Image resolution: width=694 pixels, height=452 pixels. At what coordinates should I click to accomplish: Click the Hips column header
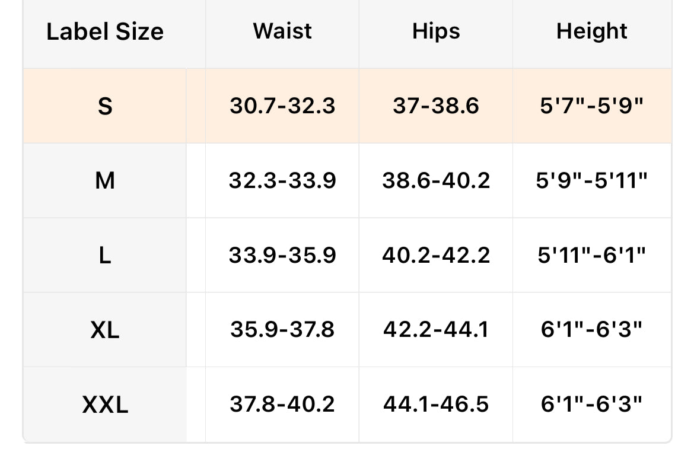pyautogui.click(x=436, y=31)
